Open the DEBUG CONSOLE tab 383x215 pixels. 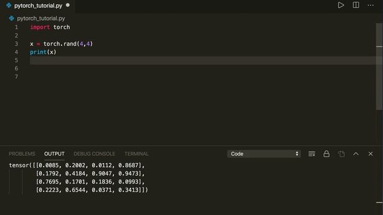click(95, 154)
